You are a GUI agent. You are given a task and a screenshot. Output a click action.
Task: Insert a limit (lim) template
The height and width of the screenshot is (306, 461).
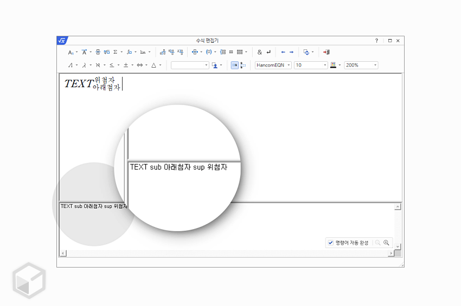[143, 52]
